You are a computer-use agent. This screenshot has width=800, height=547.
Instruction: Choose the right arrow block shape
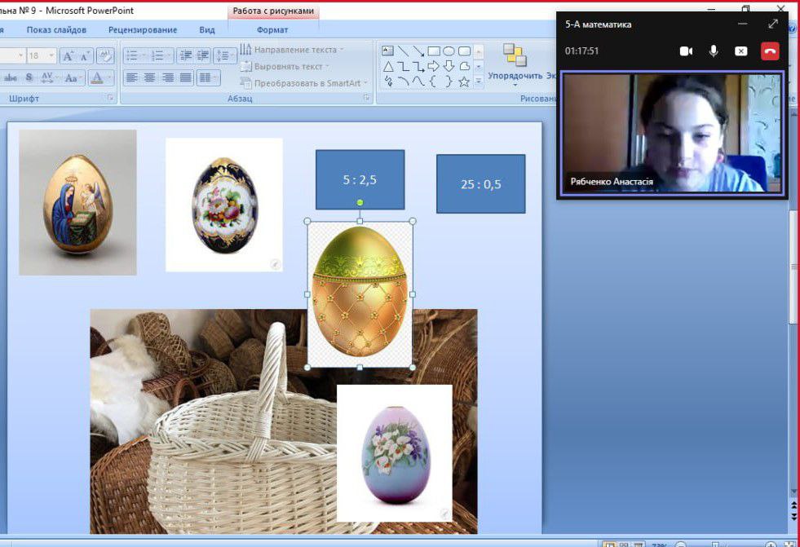click(x=434, y=66)
